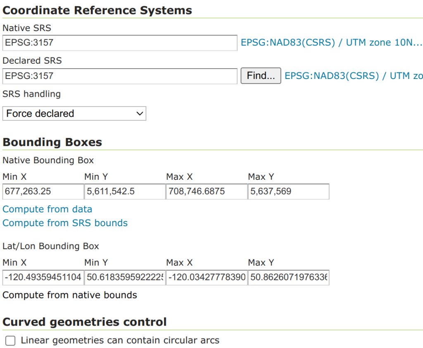Click the Declared SRS input field

tap(119, 76)
